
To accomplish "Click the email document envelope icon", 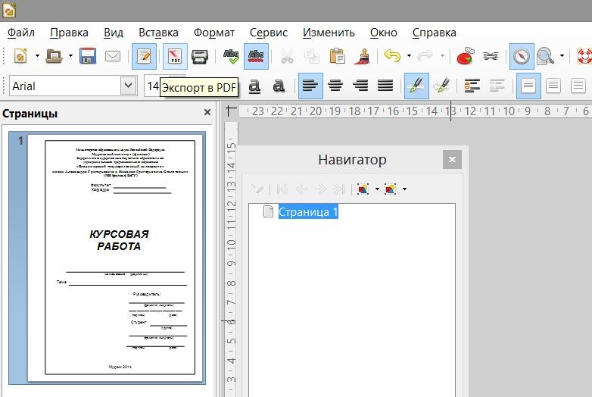I will 113,56.
